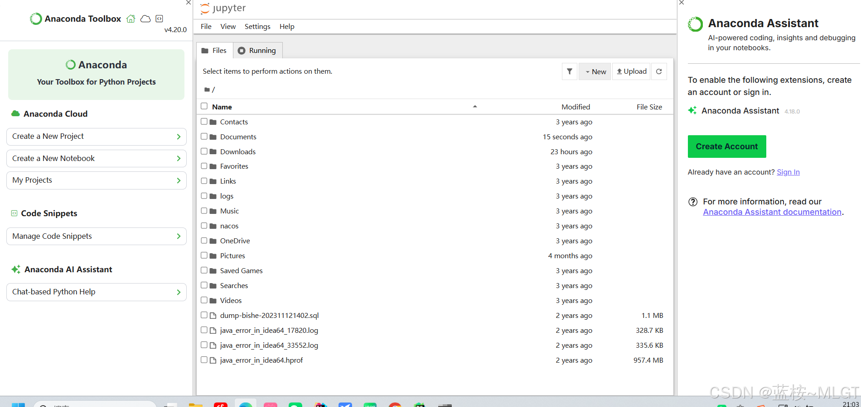Click the root folder breadcrumb icon
The width and height of the screenshot is (861, 407).
(207, 90)
